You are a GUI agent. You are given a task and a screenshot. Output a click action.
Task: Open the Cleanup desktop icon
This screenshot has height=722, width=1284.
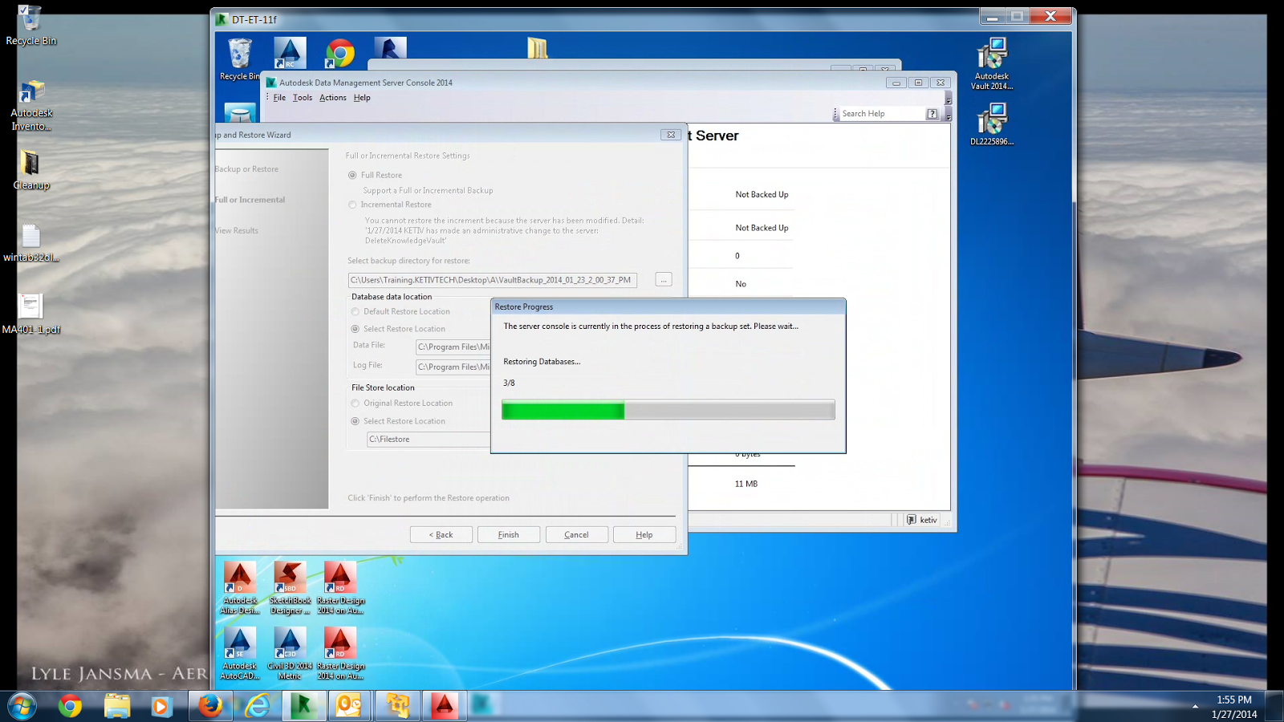click(31, 170)
